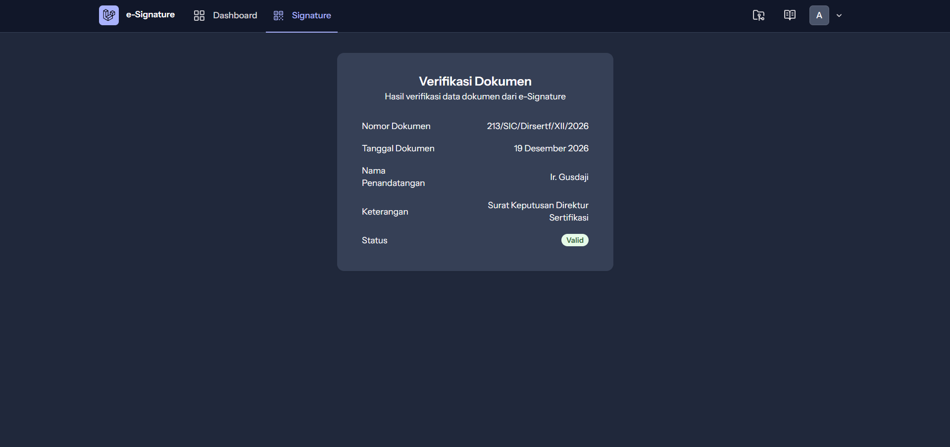Click the Surat Keputusan Direktur Sertifikasi text

tap(538, 211)
